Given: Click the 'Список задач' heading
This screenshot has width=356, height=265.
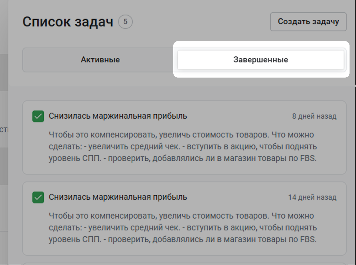Looking at the screenshot, I should 68,22.
